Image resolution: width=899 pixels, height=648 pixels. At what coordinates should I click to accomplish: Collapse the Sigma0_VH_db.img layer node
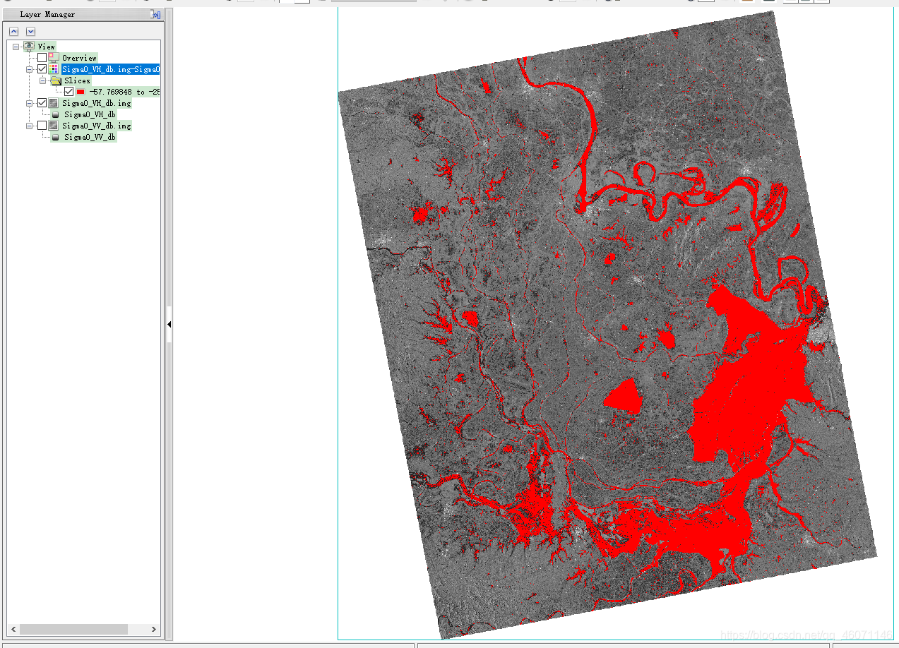pyautogui.click(x=29, y=104)
